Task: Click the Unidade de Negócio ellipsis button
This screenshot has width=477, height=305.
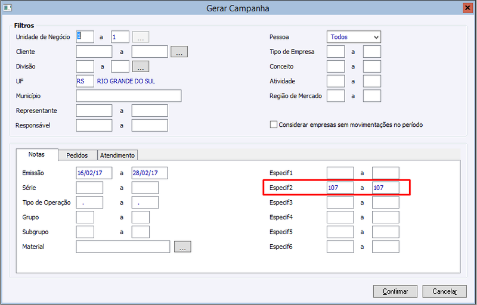Action: [141, 37]
